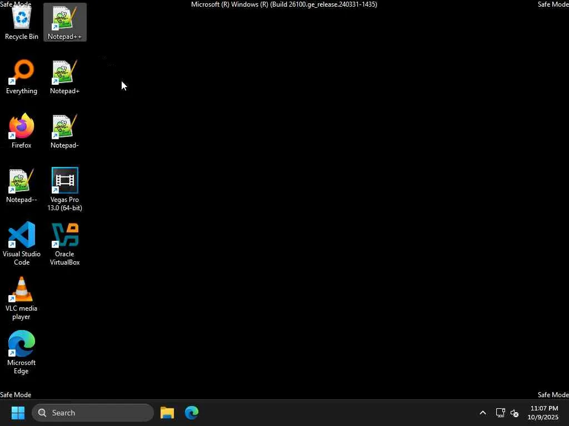569x426 pixels.
Task: Select the Notepad- desktop shortcut
Action: pos(65,131)
